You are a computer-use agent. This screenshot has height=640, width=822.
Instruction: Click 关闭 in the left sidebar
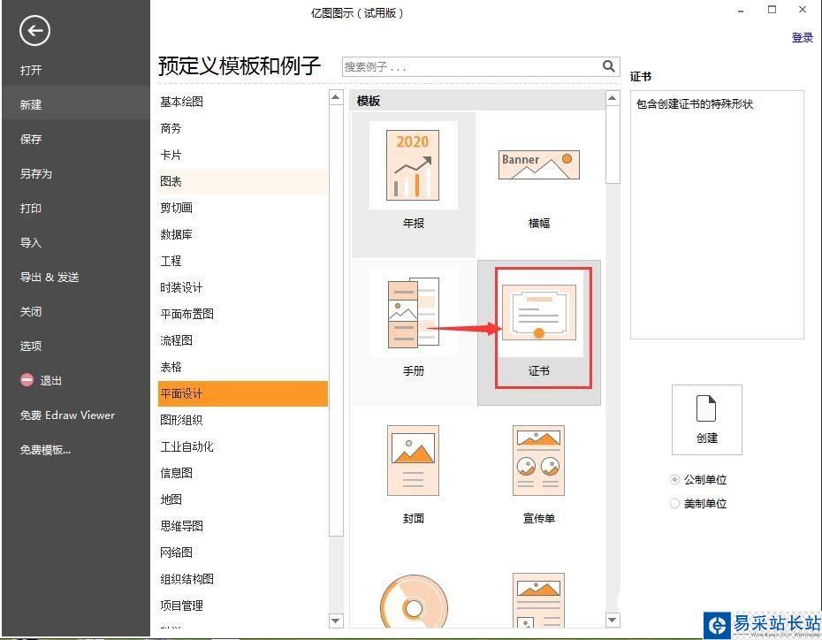click(x=32, y=312)
